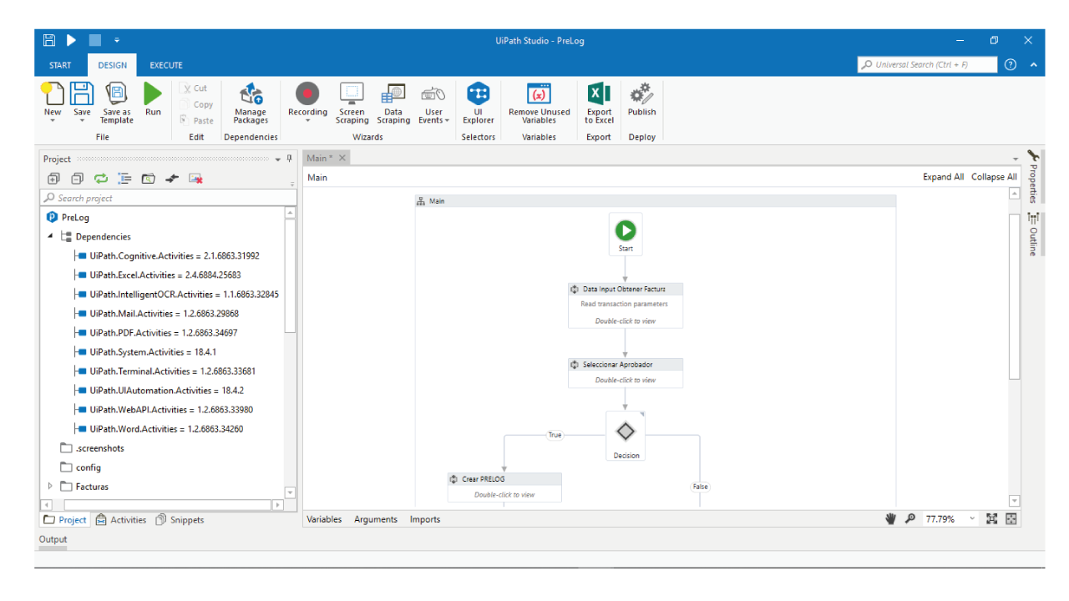1069x601 pixels.
Task: Enable the pan hand tool in designer
Action: pyautogui.click(x=891, y=518)
